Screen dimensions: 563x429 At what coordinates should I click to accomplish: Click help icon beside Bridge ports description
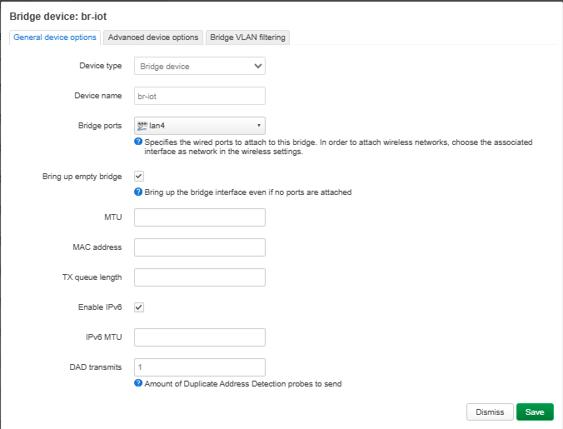click(x=138, y=142)
